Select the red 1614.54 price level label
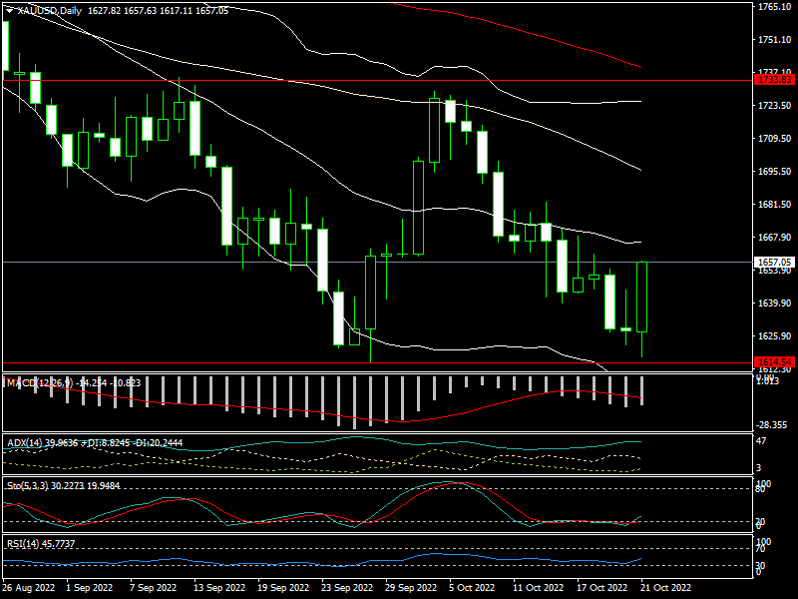 [x=774, y=361]
